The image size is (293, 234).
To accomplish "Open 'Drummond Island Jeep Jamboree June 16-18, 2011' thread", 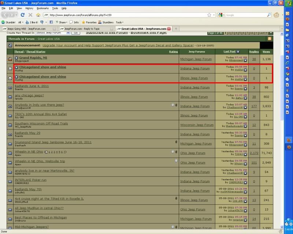I will coord(53,142).
